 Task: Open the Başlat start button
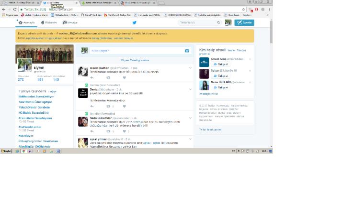[6, 151]
